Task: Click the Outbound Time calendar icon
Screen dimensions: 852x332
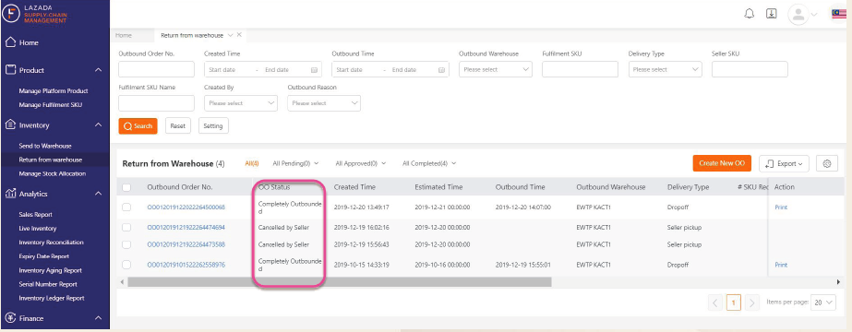Action: 441,69
